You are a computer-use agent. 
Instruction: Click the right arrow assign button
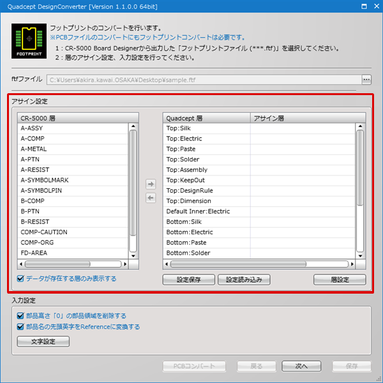point(151,184)
